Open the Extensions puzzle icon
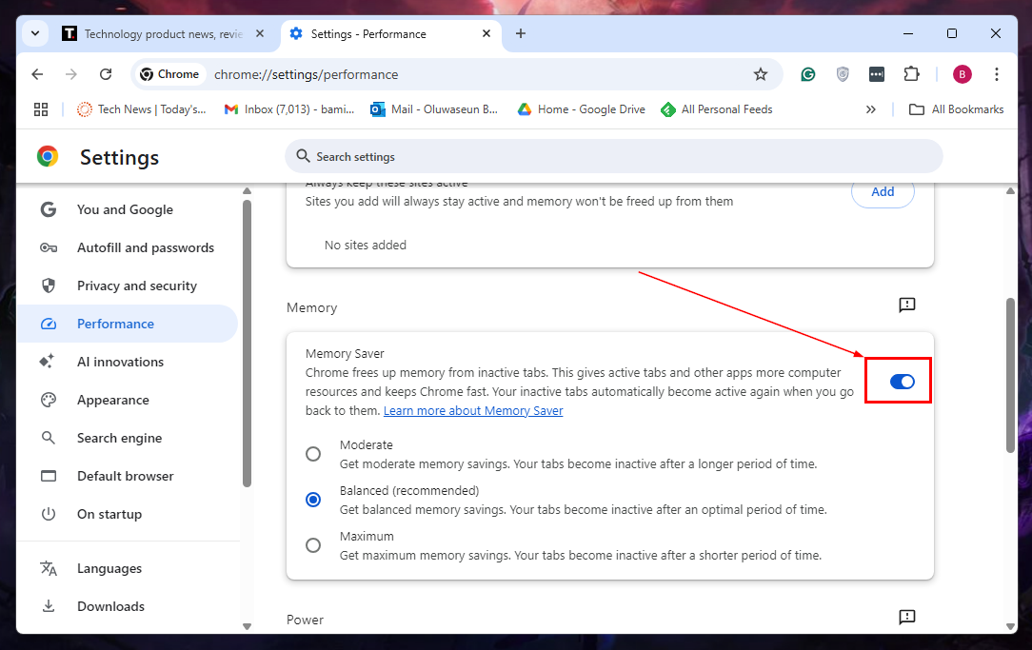 pos(911,74)
